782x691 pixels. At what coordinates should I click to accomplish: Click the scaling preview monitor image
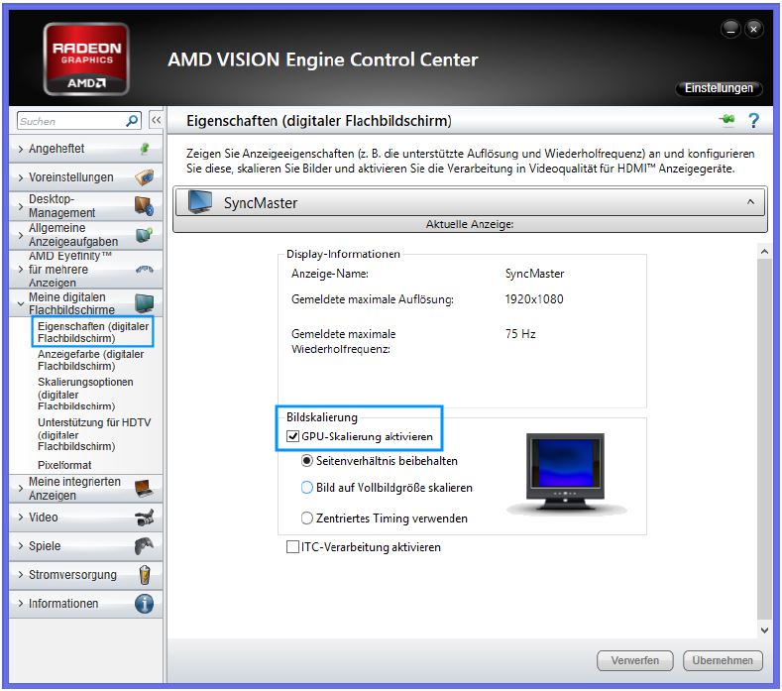565,473
